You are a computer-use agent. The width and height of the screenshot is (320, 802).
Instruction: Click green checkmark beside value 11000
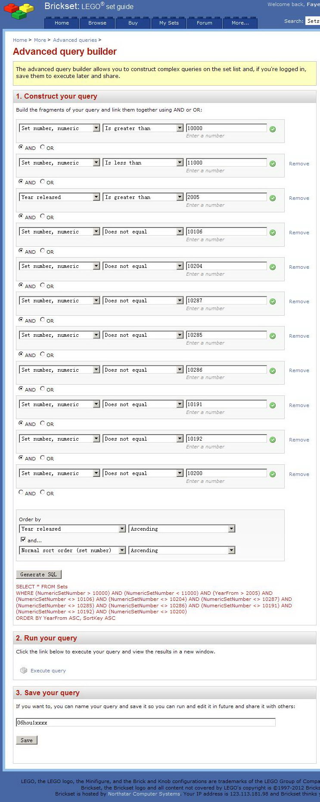273,164
